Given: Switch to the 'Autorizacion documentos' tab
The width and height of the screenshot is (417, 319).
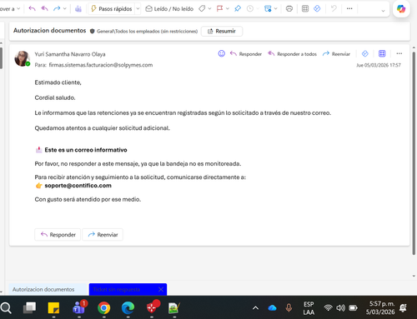Looking at the screenshot, I should pyautogui.click(x=48, y=289).
